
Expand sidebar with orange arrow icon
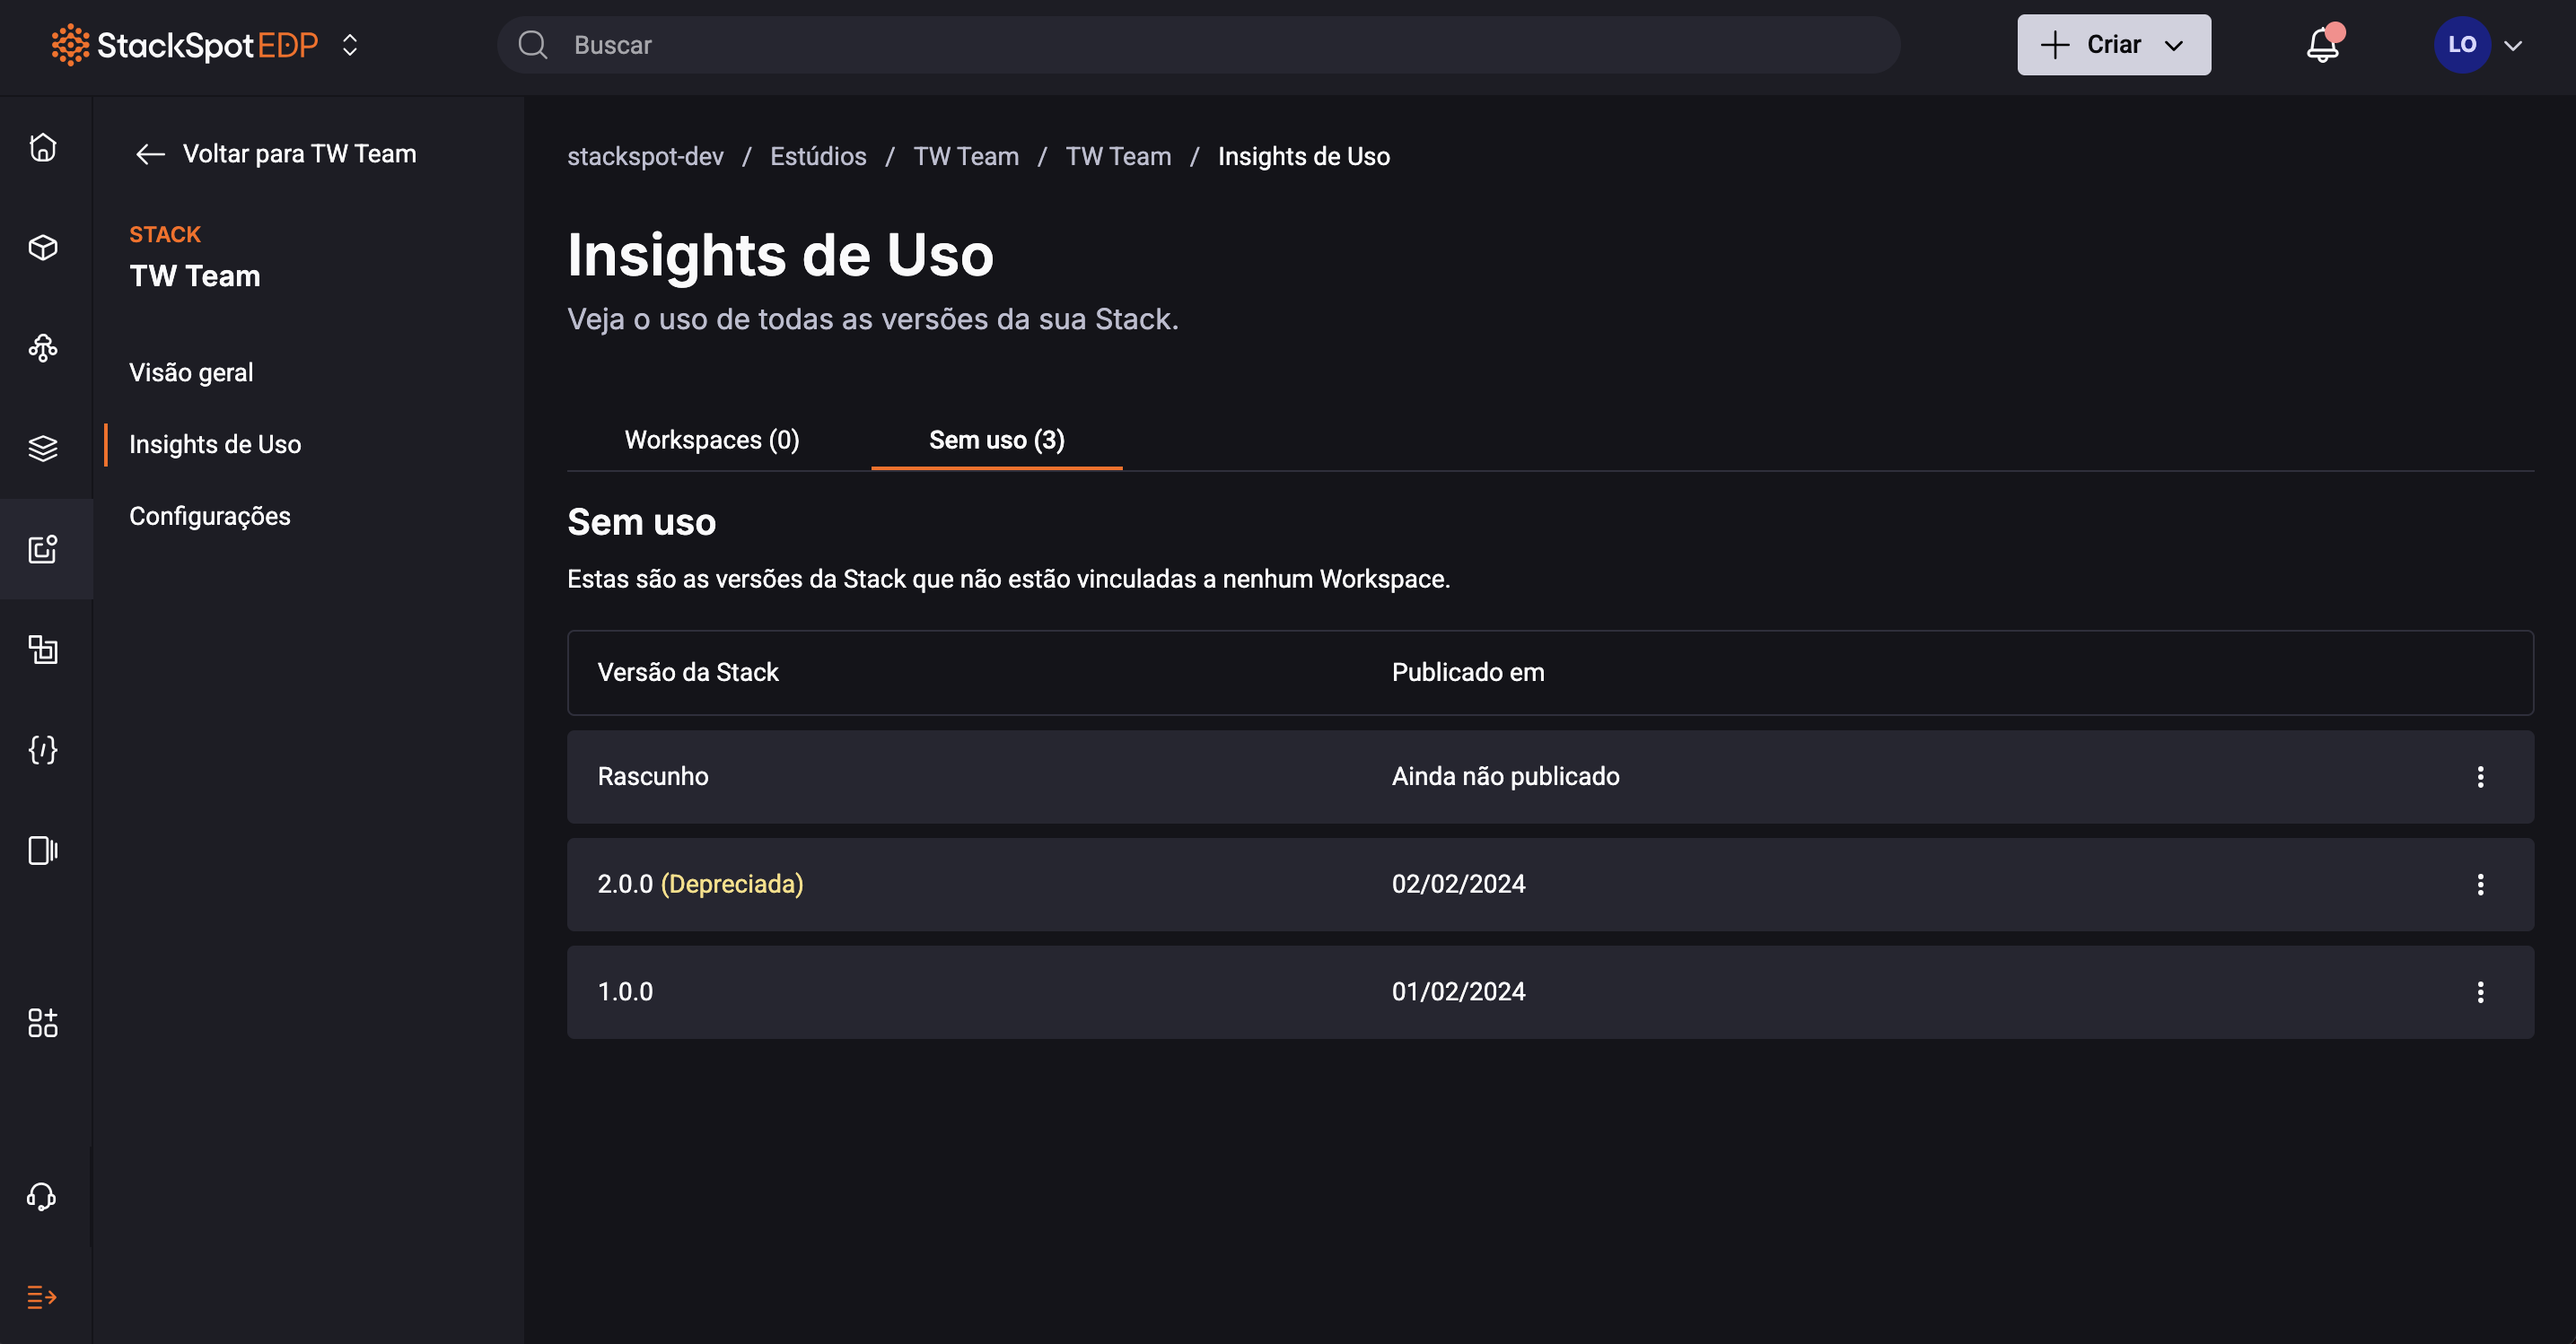coord(42,1297)
